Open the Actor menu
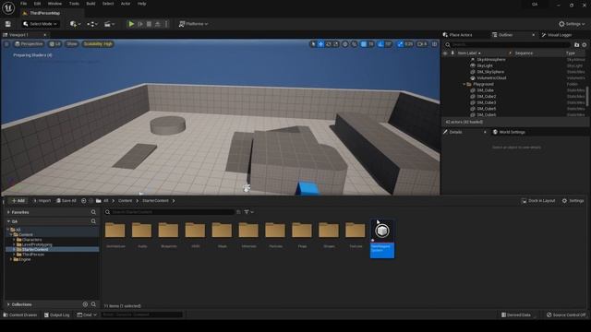This screenshot has height=332, width=591. click(126, 4)
